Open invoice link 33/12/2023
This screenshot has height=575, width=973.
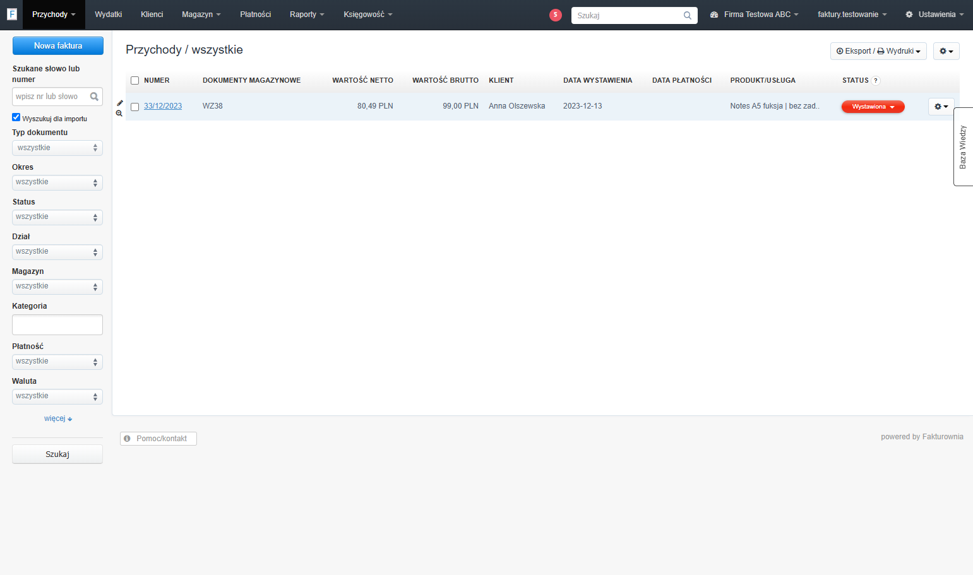pos(163,106)
